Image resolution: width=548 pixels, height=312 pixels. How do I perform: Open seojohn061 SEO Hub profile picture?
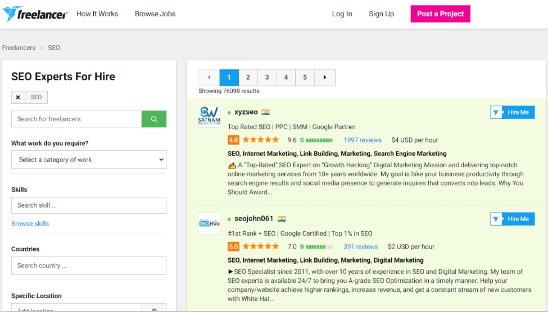point(209,223)
